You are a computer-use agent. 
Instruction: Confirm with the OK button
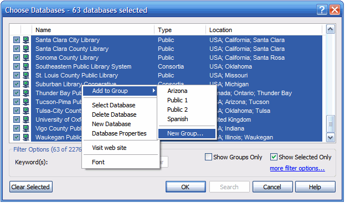click(x=186, y=187)
